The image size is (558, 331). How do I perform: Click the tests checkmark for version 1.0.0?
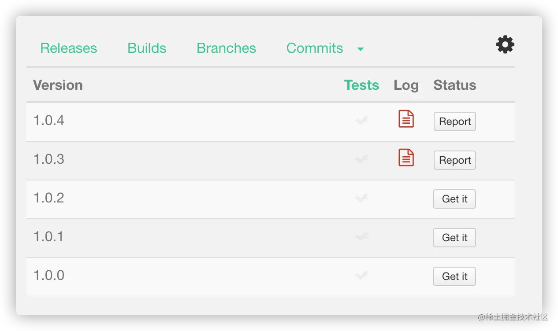361,275
